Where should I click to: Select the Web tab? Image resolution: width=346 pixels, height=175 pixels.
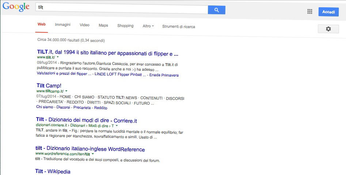pos(42,24)
